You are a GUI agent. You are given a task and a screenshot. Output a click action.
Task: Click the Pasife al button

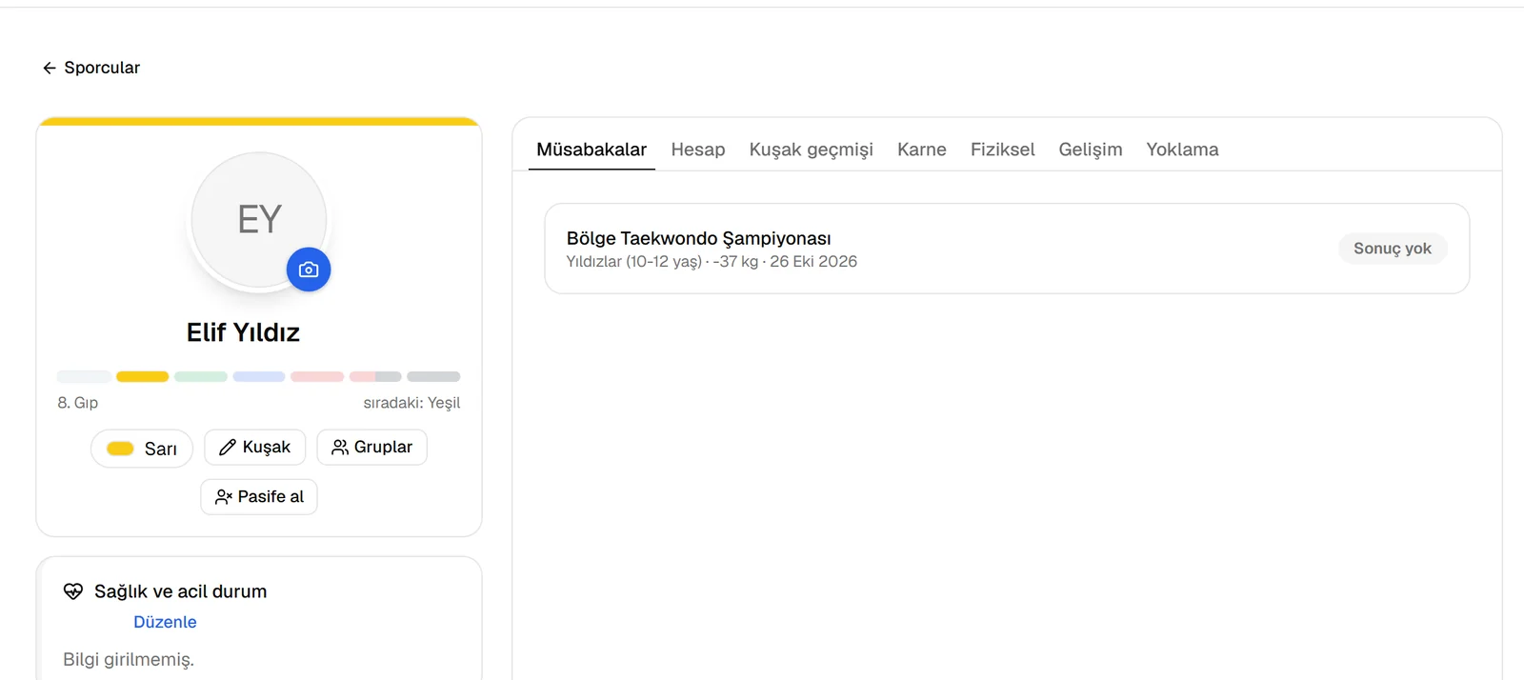[x=259, y=497]
